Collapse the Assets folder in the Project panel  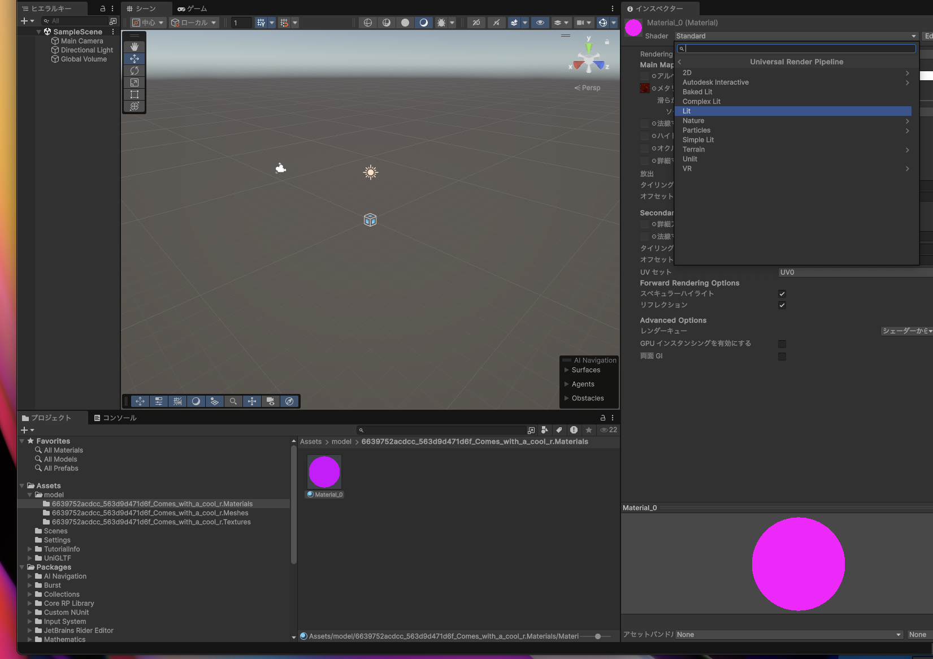pos(21,485)
